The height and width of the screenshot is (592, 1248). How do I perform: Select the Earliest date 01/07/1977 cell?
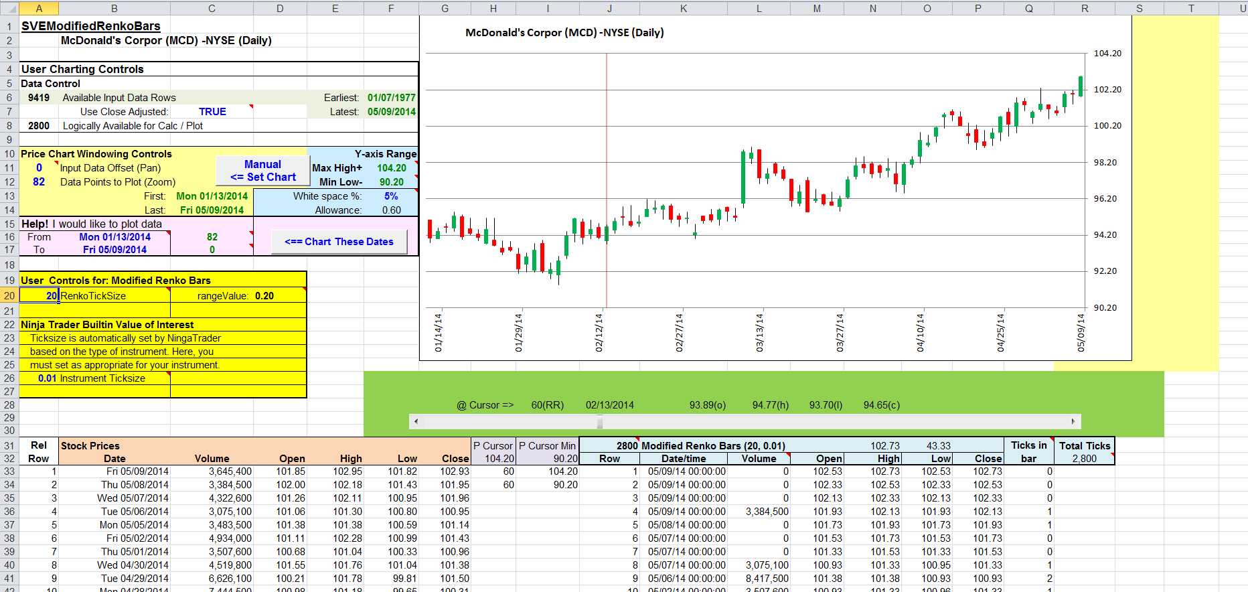[x=391, y=98]
